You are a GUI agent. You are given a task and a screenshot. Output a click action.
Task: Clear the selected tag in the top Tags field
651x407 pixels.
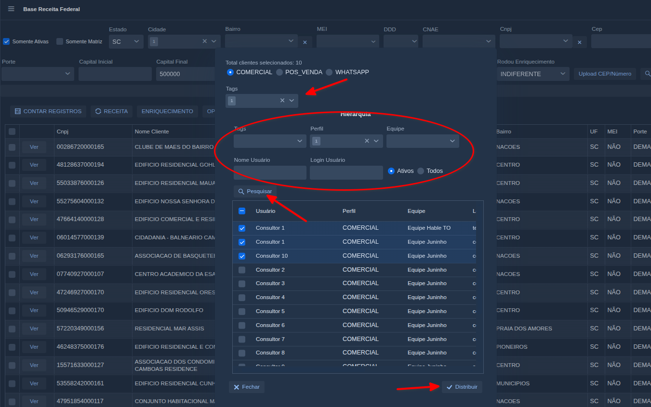click(282, 100)
